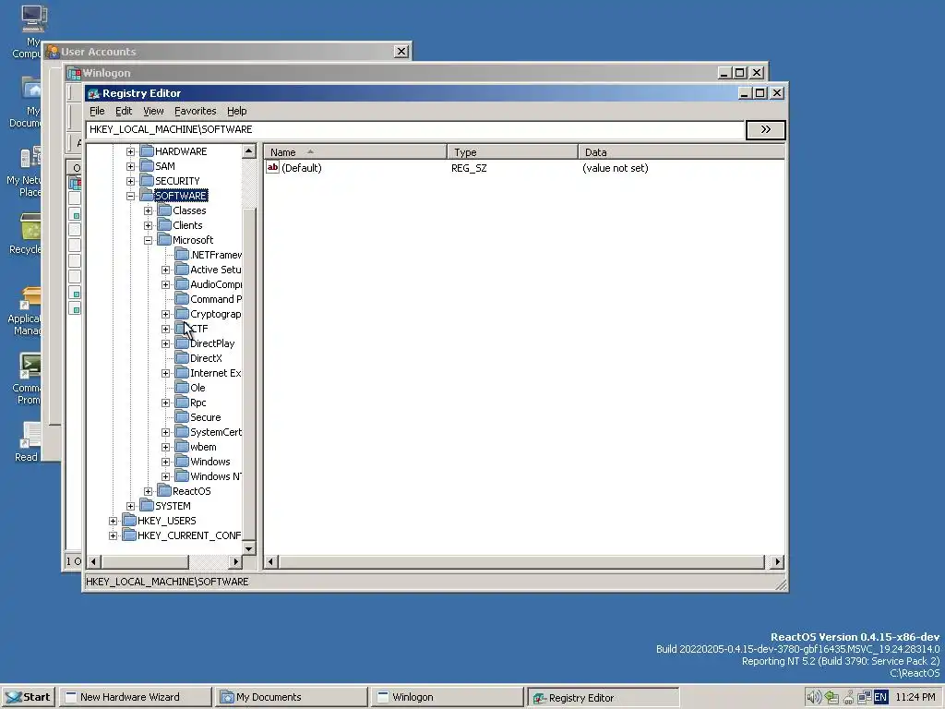Select the CTF key label
945x709 pixels.
click(x=199, y=329)
